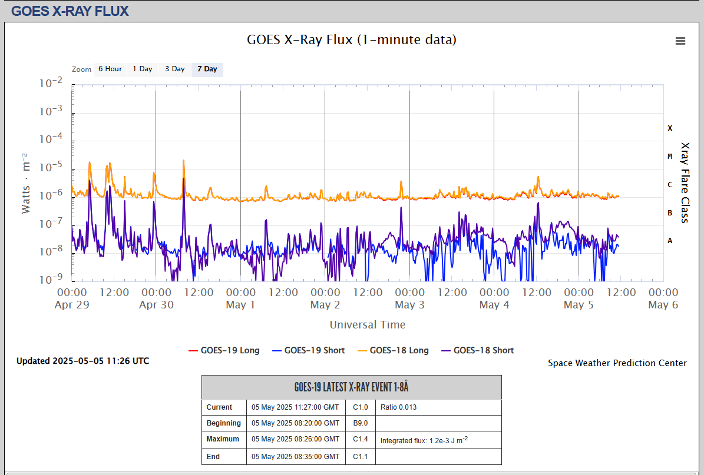Click the May 3 date label

(409, 305)
